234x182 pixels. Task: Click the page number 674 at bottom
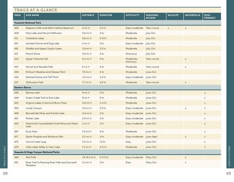[5, 173]
